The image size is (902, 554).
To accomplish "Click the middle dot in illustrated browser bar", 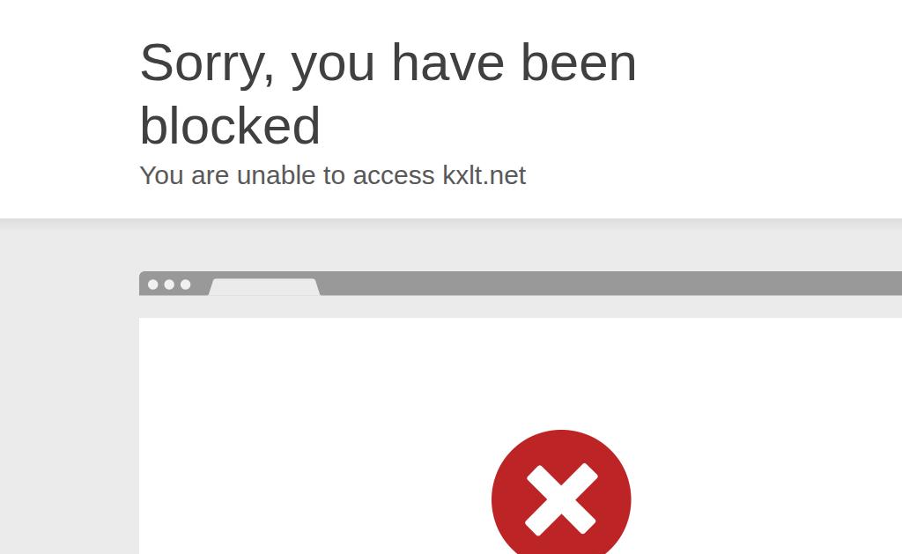I will point(169,284).
